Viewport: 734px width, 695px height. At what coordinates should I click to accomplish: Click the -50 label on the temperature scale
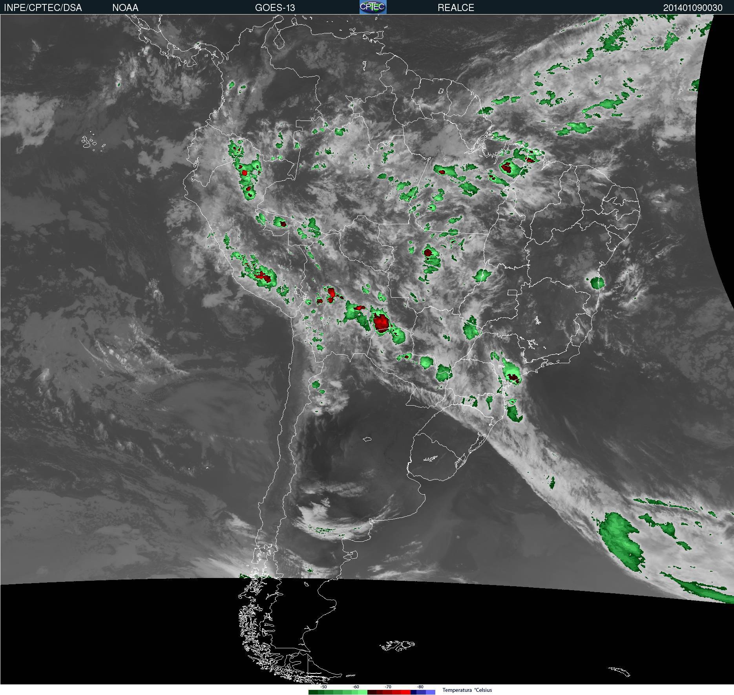point(323,687)
